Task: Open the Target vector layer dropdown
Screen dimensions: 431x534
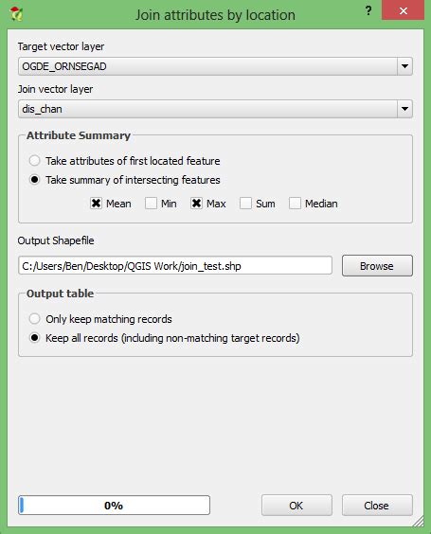Action: 215,66
